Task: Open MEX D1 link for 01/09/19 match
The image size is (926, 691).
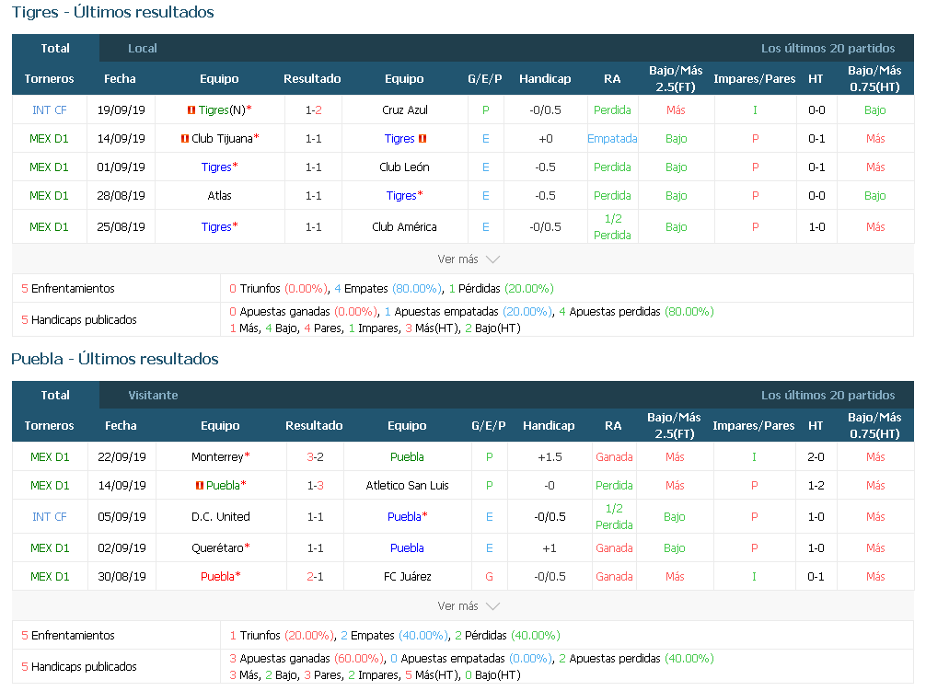Action: click(x=49, y=167)
